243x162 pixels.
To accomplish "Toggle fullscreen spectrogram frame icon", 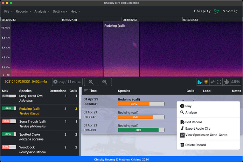I will [219, 82].
